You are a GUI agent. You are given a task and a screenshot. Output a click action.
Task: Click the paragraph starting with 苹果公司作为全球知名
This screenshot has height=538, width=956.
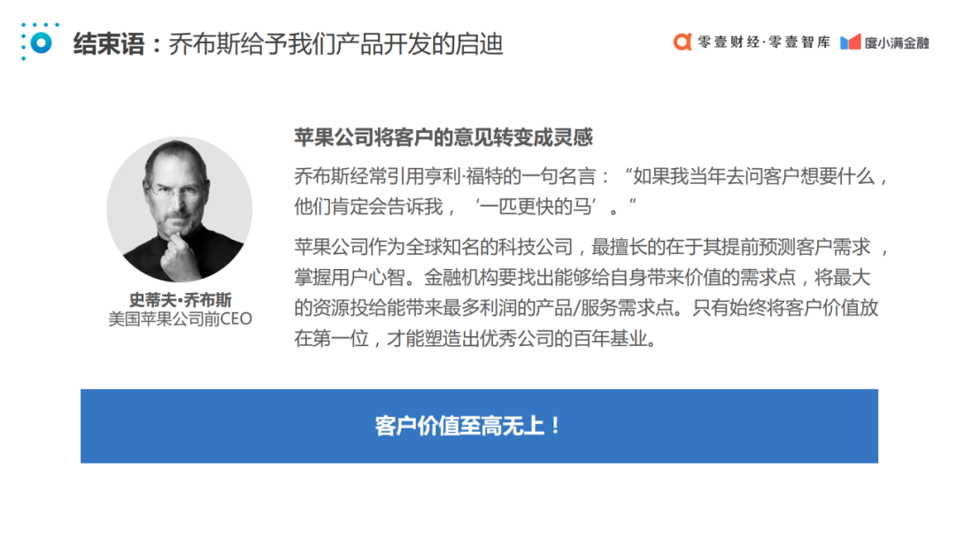point(591,293)
